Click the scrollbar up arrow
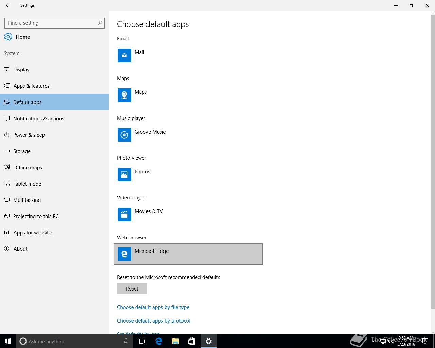This screenshot has width=435, height=348. (433, 13)
